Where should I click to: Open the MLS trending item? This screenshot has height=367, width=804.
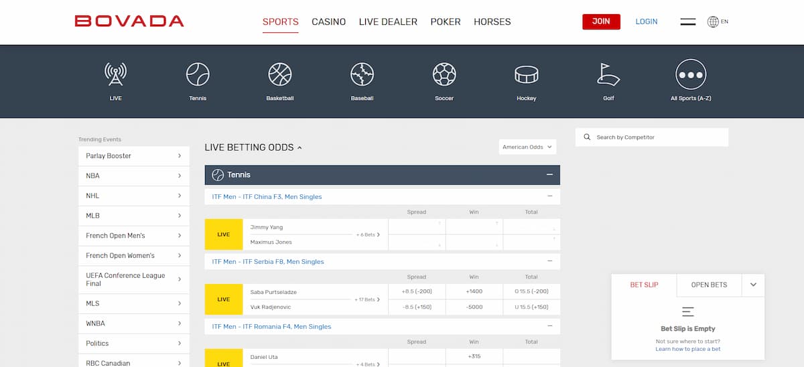click(134, 303)
